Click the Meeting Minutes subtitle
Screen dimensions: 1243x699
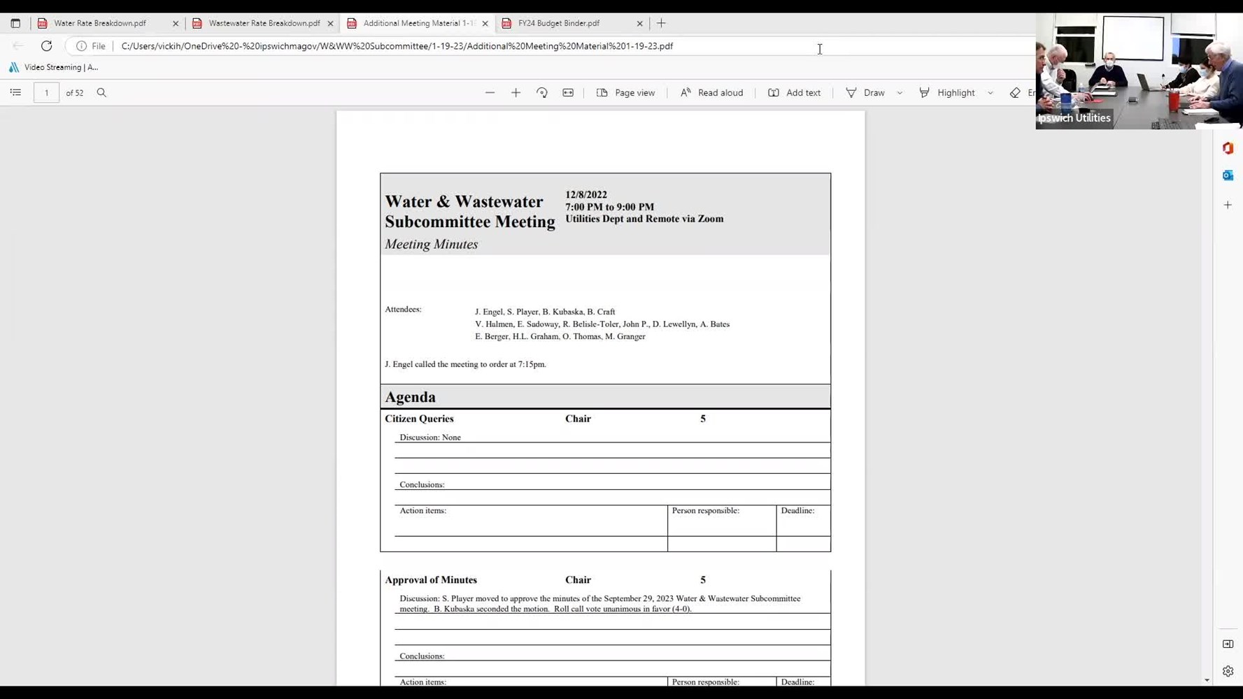[431, 244]
